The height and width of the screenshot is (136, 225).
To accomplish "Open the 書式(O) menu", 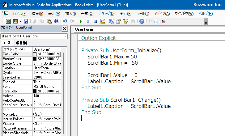I will click(x=87, y=14).
